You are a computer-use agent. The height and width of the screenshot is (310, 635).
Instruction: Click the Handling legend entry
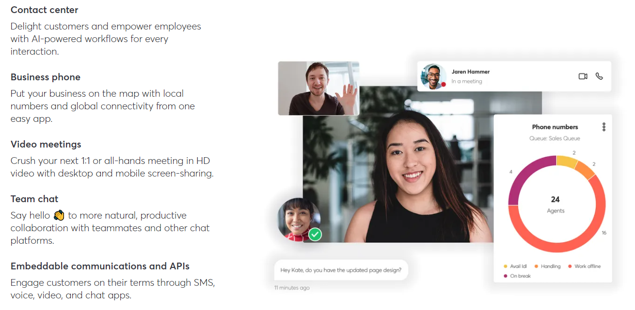[547, 266]
